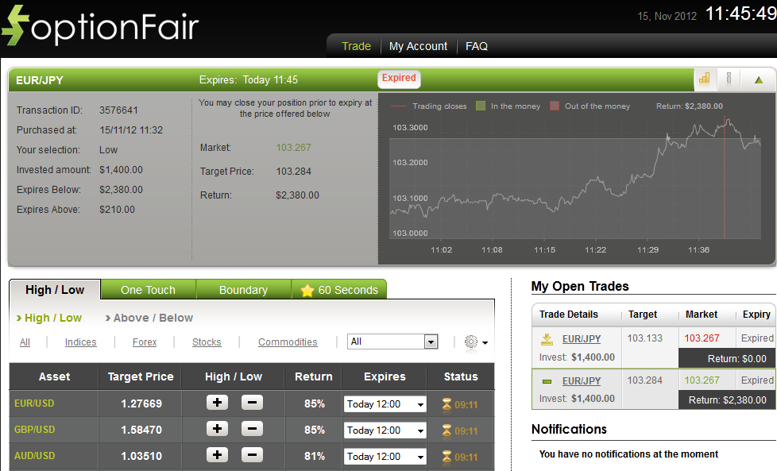Click the Return: $0.00 bar in open trades
Image resolution: width=777 pixels, height=471 pixels.
727,358
